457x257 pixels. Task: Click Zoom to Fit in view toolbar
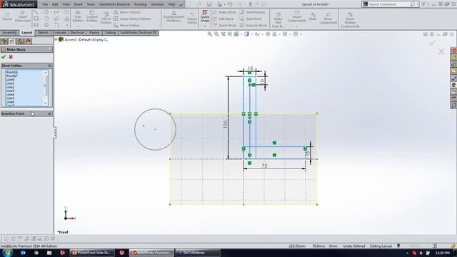[209, 34]
